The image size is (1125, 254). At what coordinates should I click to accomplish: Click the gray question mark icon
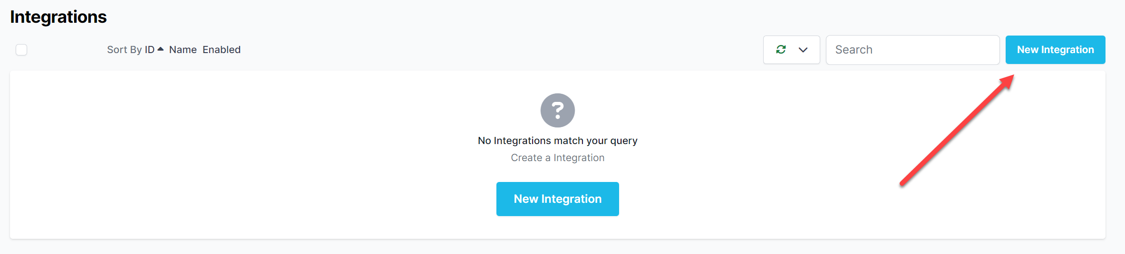(x=557, y=110)
